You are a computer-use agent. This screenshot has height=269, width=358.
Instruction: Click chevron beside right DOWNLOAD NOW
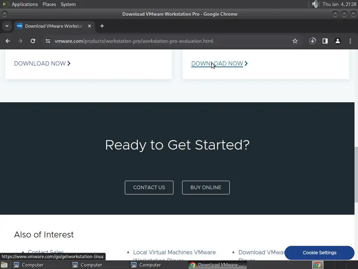click(x=246, y=63)
